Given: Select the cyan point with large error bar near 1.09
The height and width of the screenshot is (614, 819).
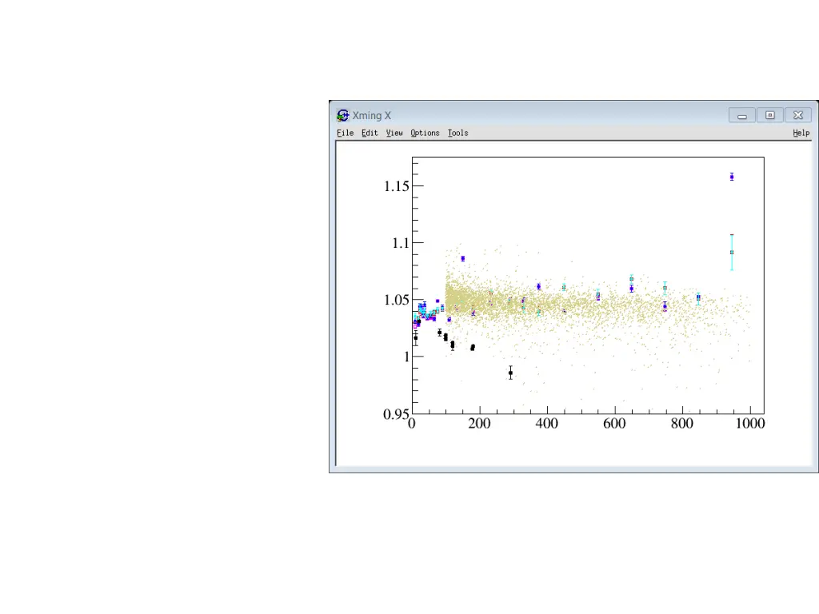Looking at the screenshot, I should pos(732,253).
